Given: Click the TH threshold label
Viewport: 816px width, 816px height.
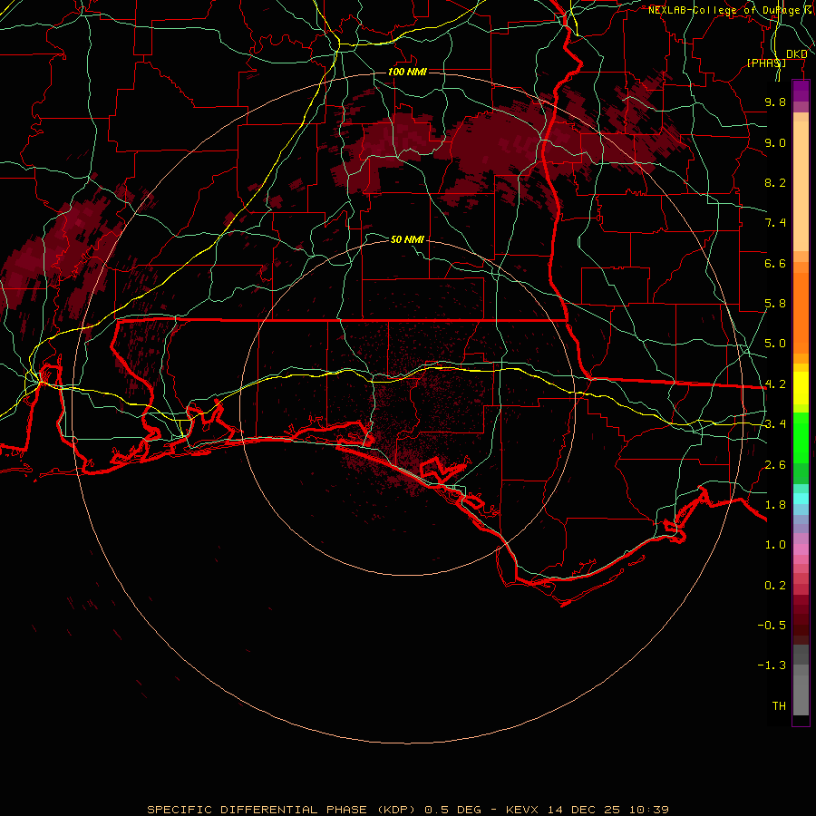Looking at the screenshot, I should 779,706.
